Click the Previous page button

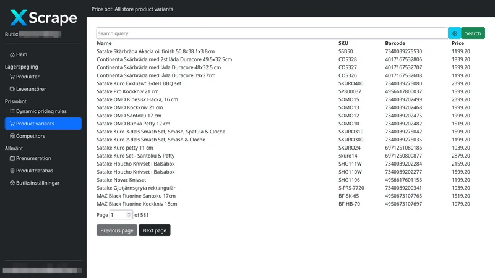pos(117,230)
